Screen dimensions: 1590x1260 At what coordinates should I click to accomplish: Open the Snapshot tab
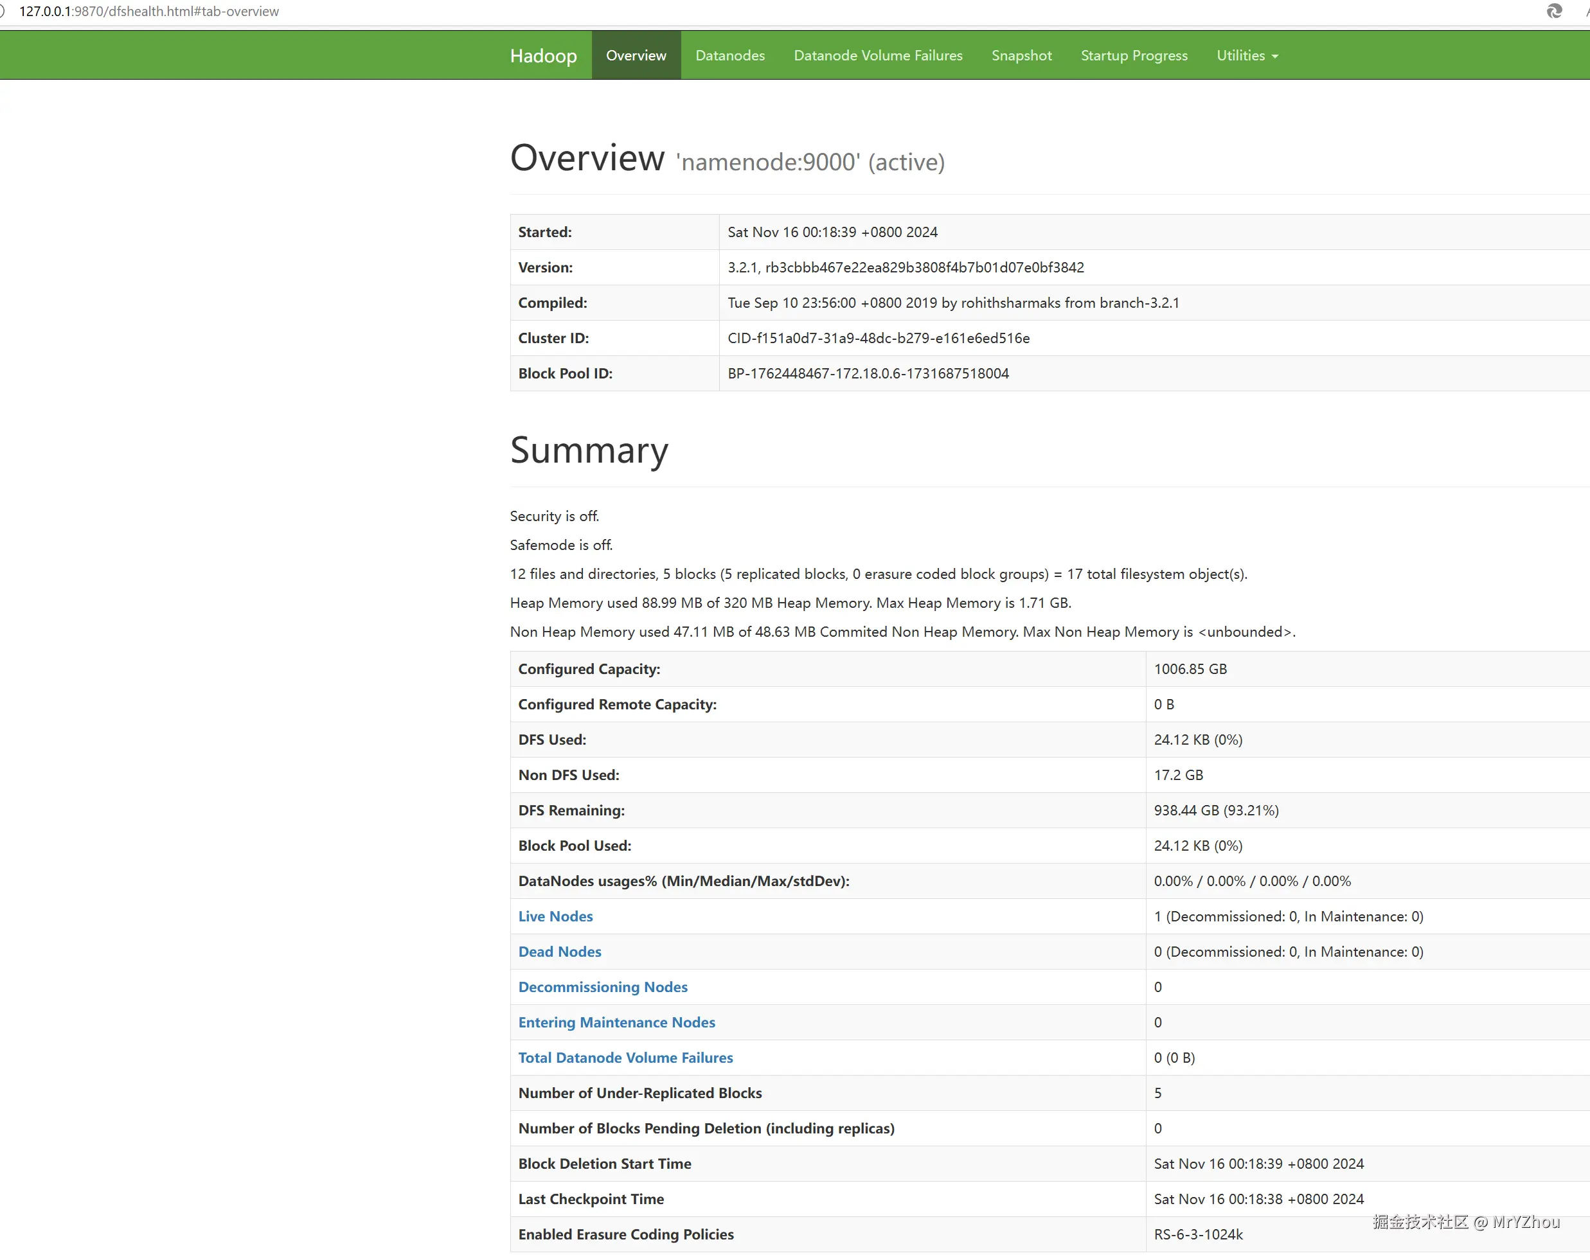1021,55
